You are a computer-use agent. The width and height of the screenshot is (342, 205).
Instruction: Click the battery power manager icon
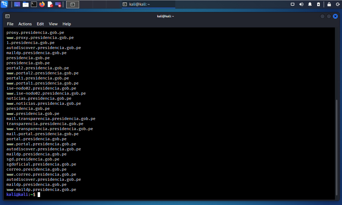[318, 4]
